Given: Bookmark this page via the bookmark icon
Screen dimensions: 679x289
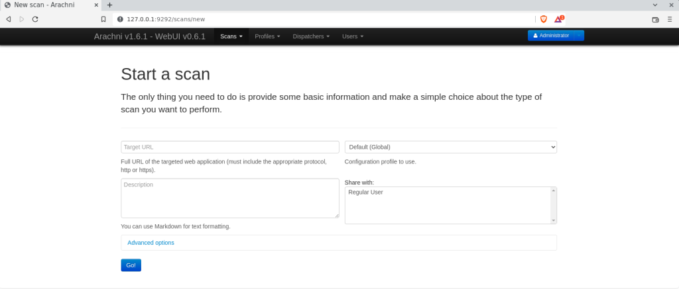Looking at the screenshot, I should (103, 19).
